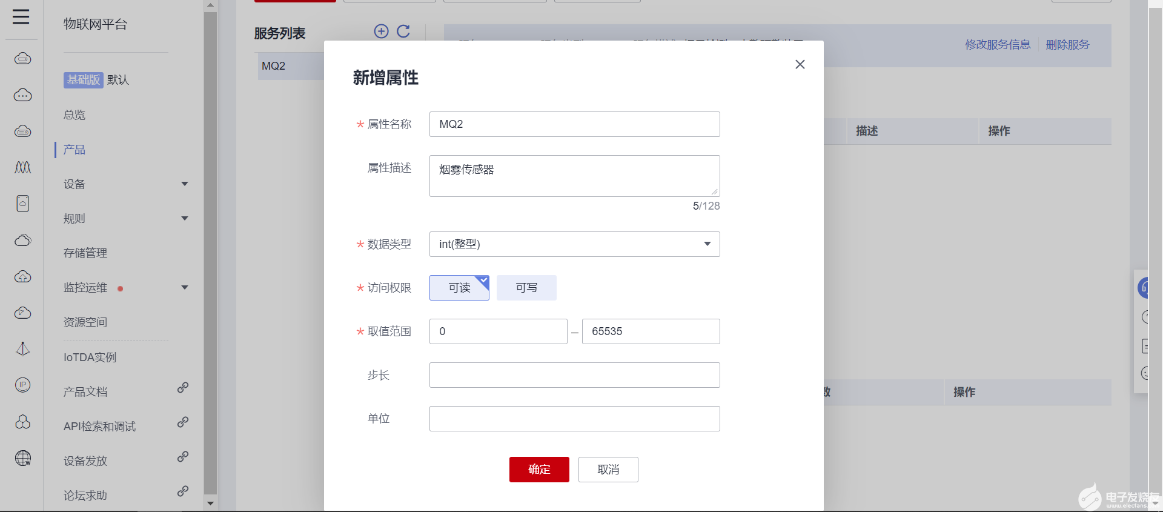Screen dimensions: 1163x512
Task: Open IoTDA实例 in the sidebar
Action: [x=90, y=357]
